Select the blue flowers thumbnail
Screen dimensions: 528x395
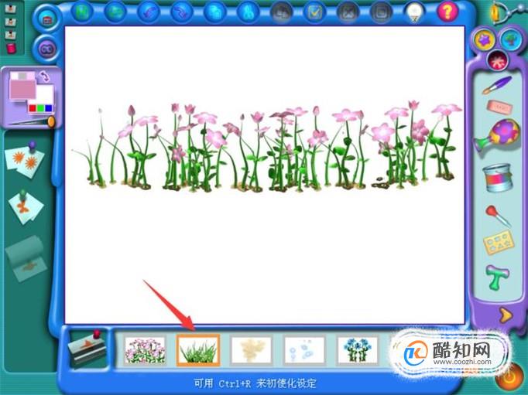[358, 351]
